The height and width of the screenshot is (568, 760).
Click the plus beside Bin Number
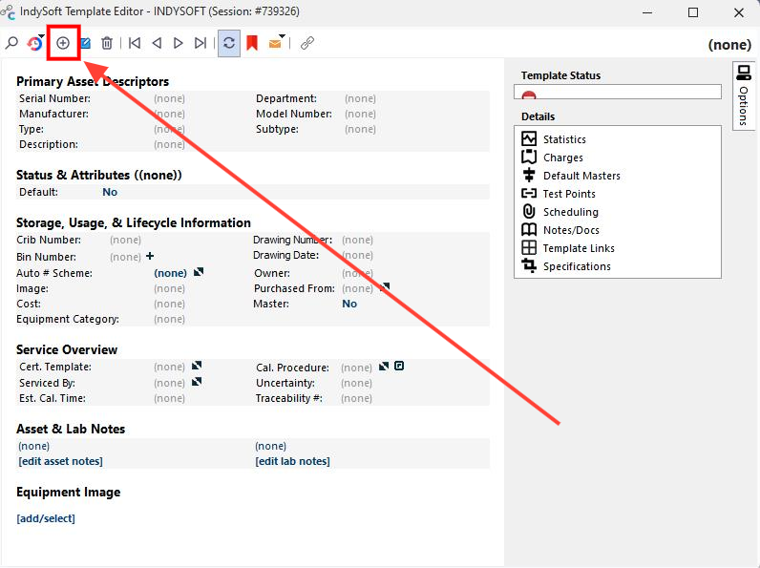(150, 256)
